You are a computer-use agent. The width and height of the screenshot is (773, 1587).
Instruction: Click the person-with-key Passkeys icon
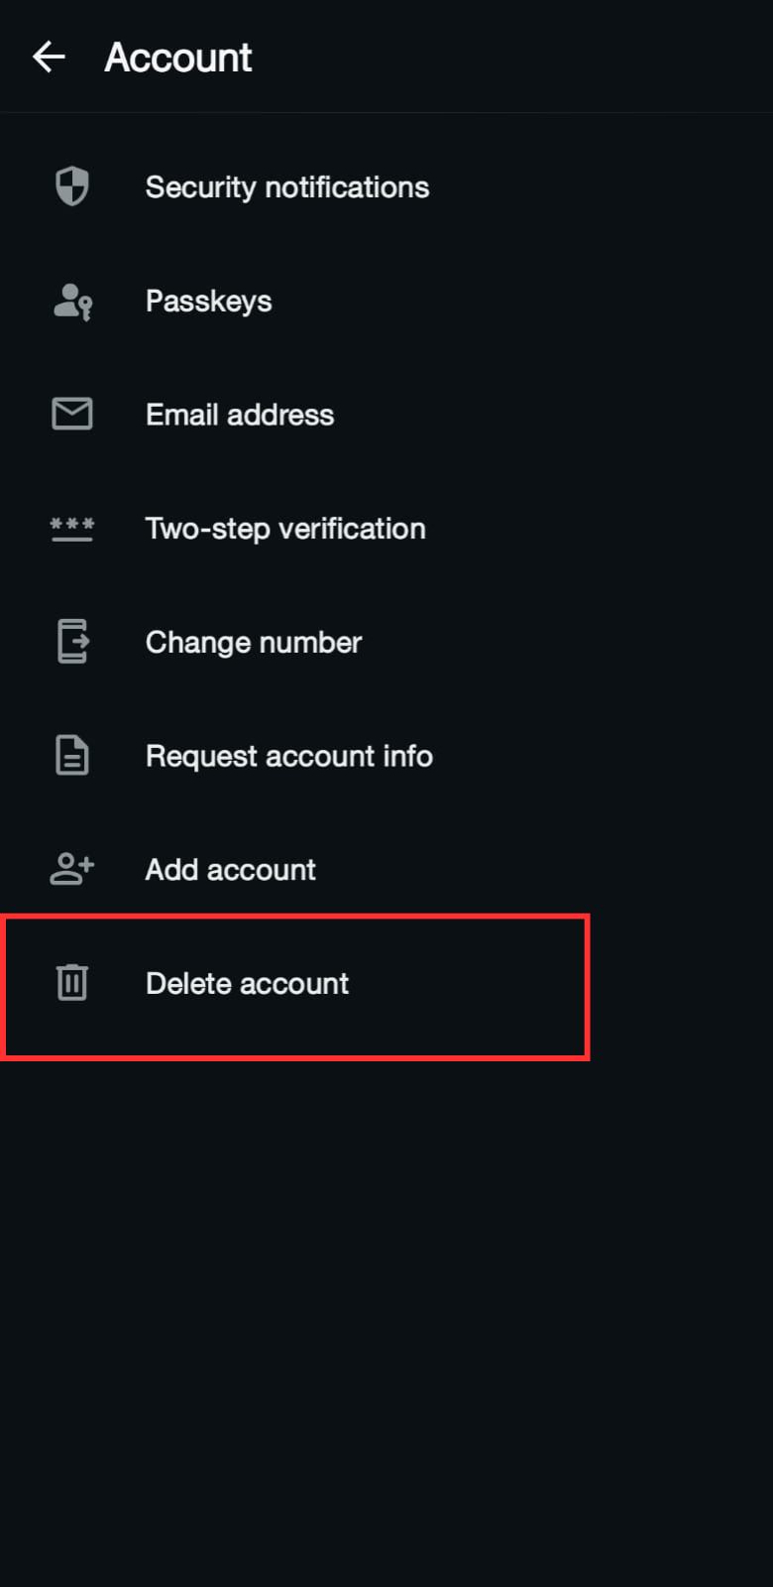click(x=71, y=302)
